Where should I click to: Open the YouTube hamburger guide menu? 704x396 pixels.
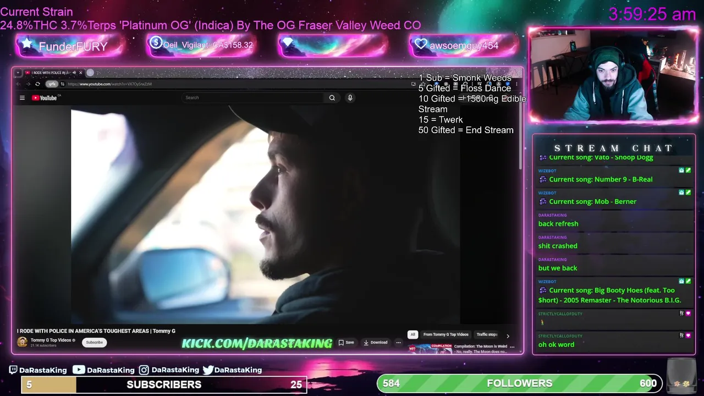pyautogui.click(x=22, y=98)
